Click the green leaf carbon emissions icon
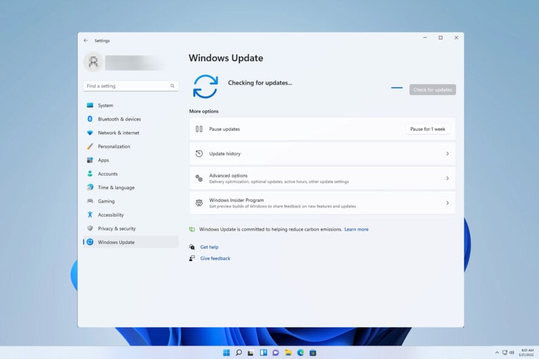Viewport: 539px width, 359px height. [x=192, y=229]
